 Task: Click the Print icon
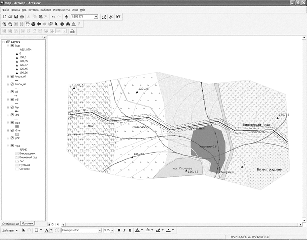coord(21,17)
